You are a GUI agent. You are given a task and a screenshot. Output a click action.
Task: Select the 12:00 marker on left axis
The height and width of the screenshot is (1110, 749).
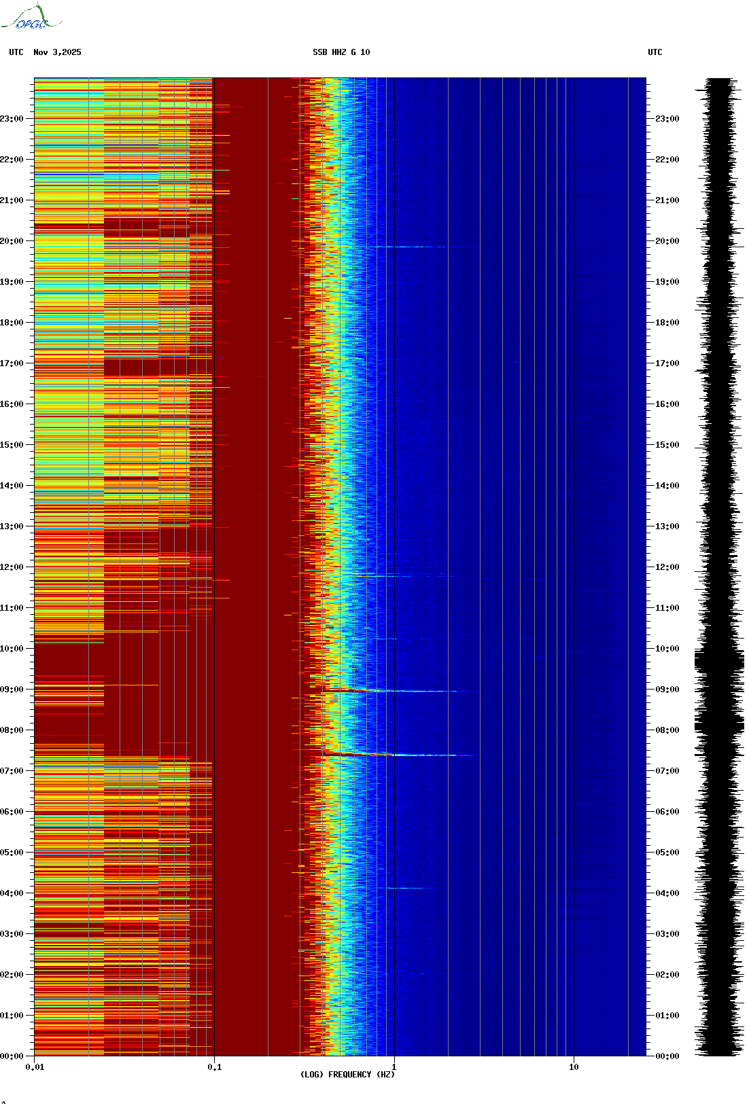[x=12, y=567]
